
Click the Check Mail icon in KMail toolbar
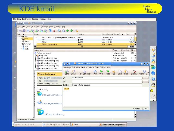[32, 31]
